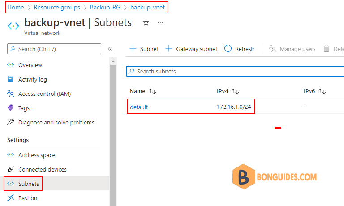
Task: Click the Connected devices plug icon
Action: click(x=11, y=169)
